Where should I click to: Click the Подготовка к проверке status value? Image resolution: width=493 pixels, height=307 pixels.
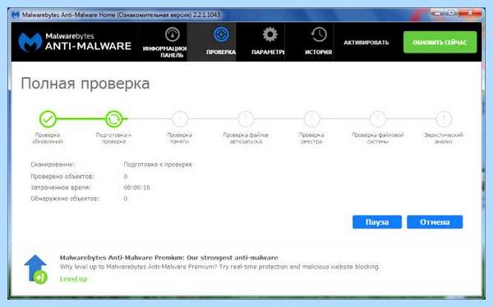[x=158, y=164]
